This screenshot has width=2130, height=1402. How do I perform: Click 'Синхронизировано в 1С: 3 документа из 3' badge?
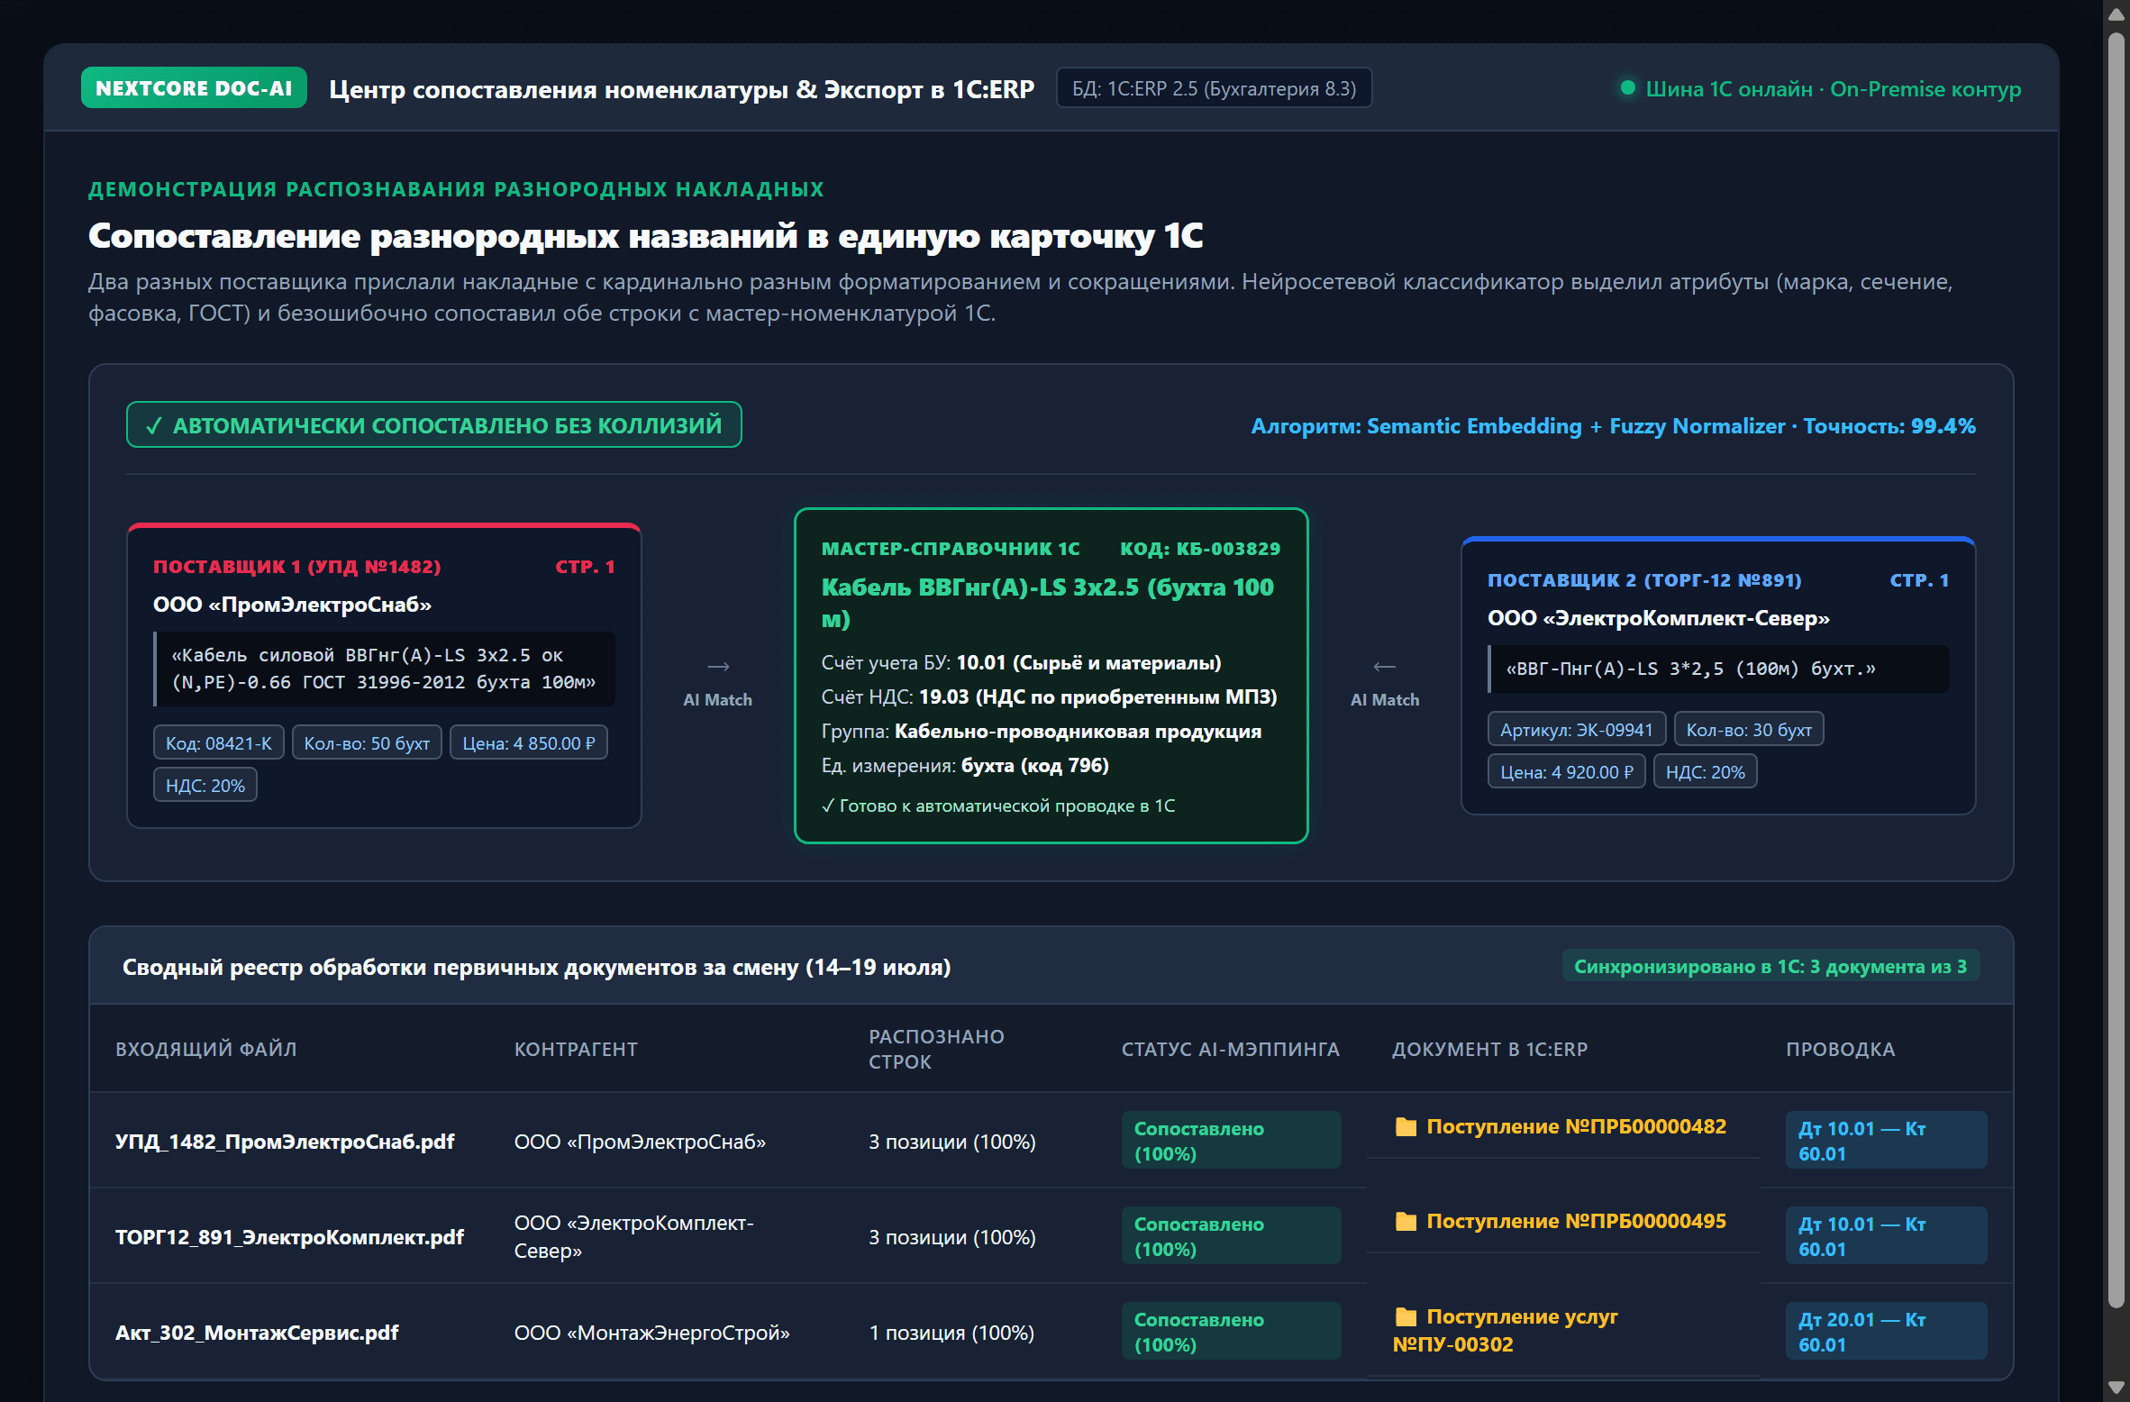pyautogui.click(x=1770, y=966)
